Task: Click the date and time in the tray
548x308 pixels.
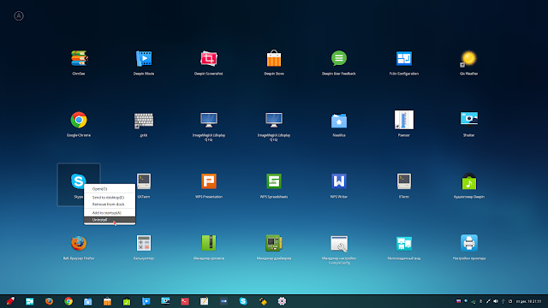Action: click(x=529, y=301)
